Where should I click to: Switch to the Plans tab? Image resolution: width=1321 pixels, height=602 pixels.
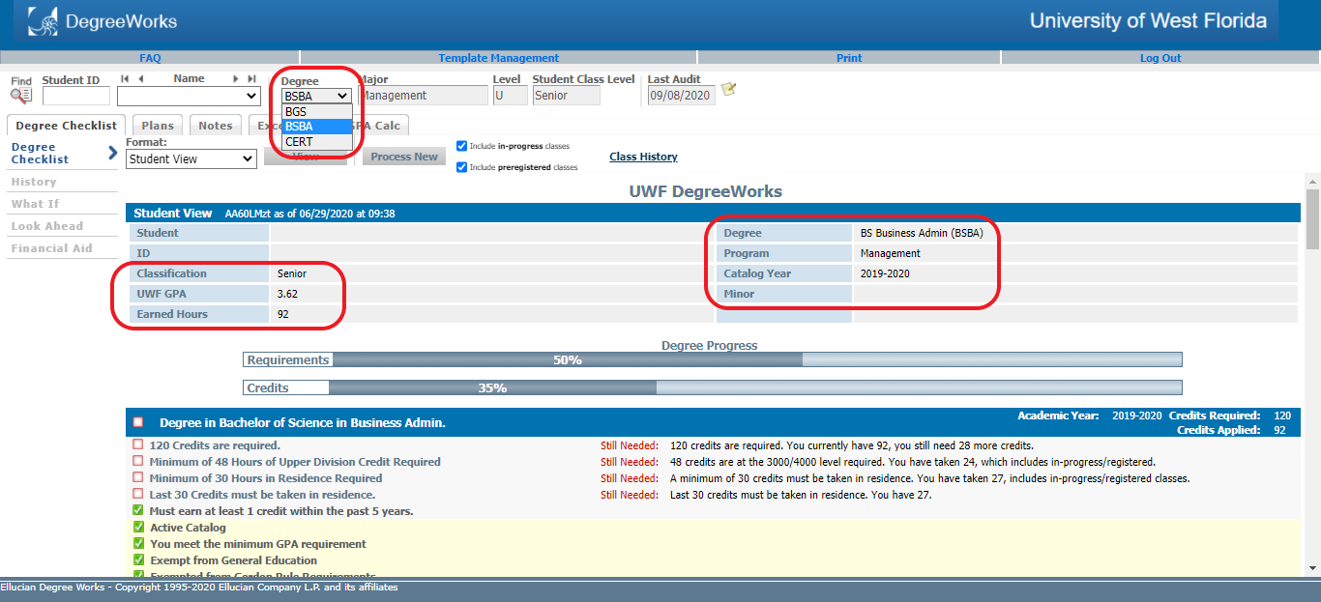point(158,126)
